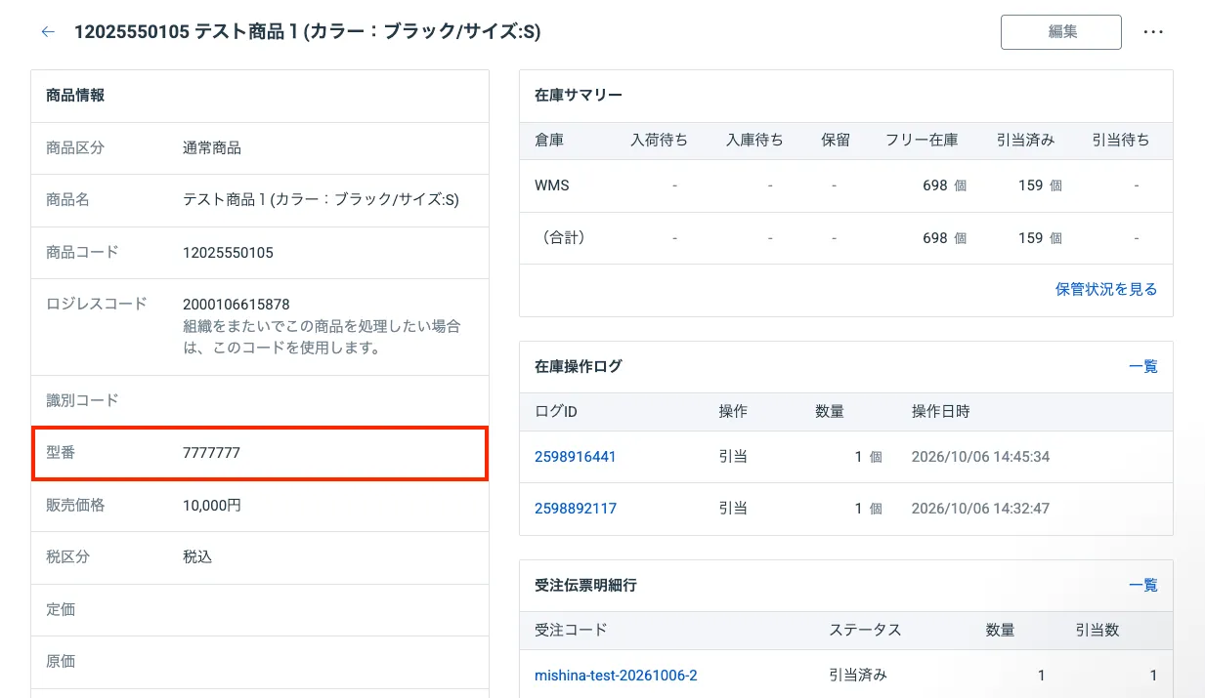Open the 保管状況を見る link
Screen dimensions: 1205x698
(1106, 289)
